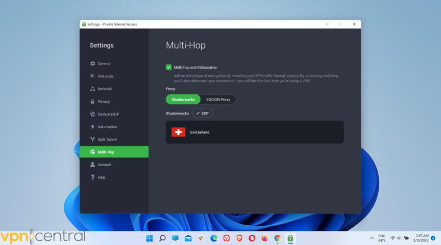Screen dimensions: 441x245
Task: Uncheck Multi-hop and Obfuscation checkbox
Action: [x=169, y=67]
